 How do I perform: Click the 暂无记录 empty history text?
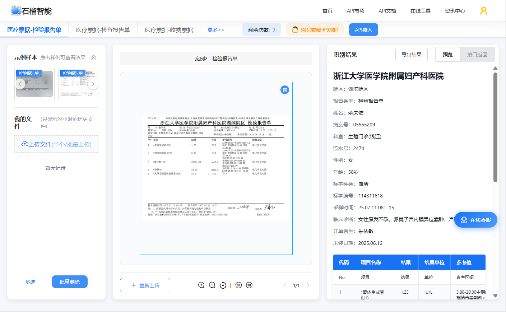[x=56, y=168]
